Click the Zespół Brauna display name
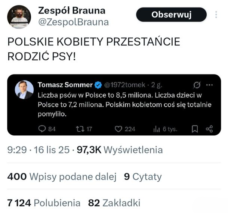Viewport: 228px width, 213px height. (x=72, y=10)
